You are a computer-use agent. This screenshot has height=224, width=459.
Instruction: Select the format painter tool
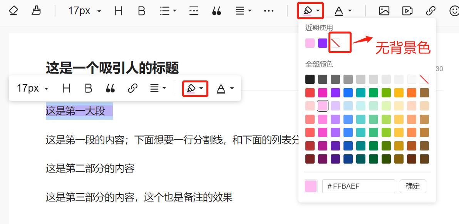(36, 11)
